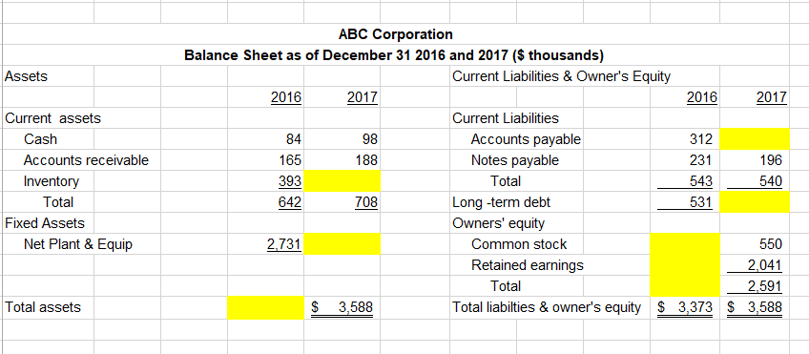The width and height of the screenshot is (809, 354).
Task: Click accounts receivable value 165
Action: (x=290, y=160)
